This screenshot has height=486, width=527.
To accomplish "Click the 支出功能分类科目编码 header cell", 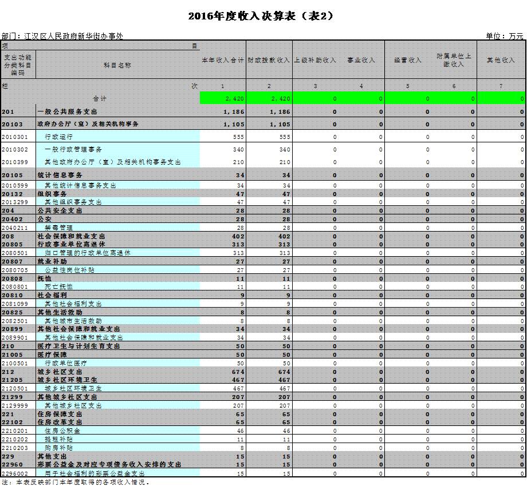I will point(17,65).
